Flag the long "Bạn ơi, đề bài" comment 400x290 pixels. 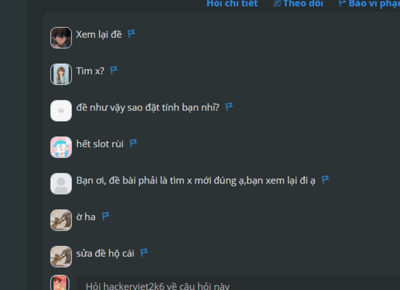point(325,180)
